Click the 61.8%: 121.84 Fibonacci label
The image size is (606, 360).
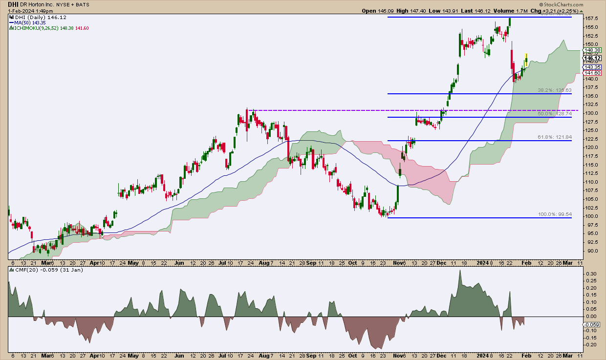coord(554,137)
